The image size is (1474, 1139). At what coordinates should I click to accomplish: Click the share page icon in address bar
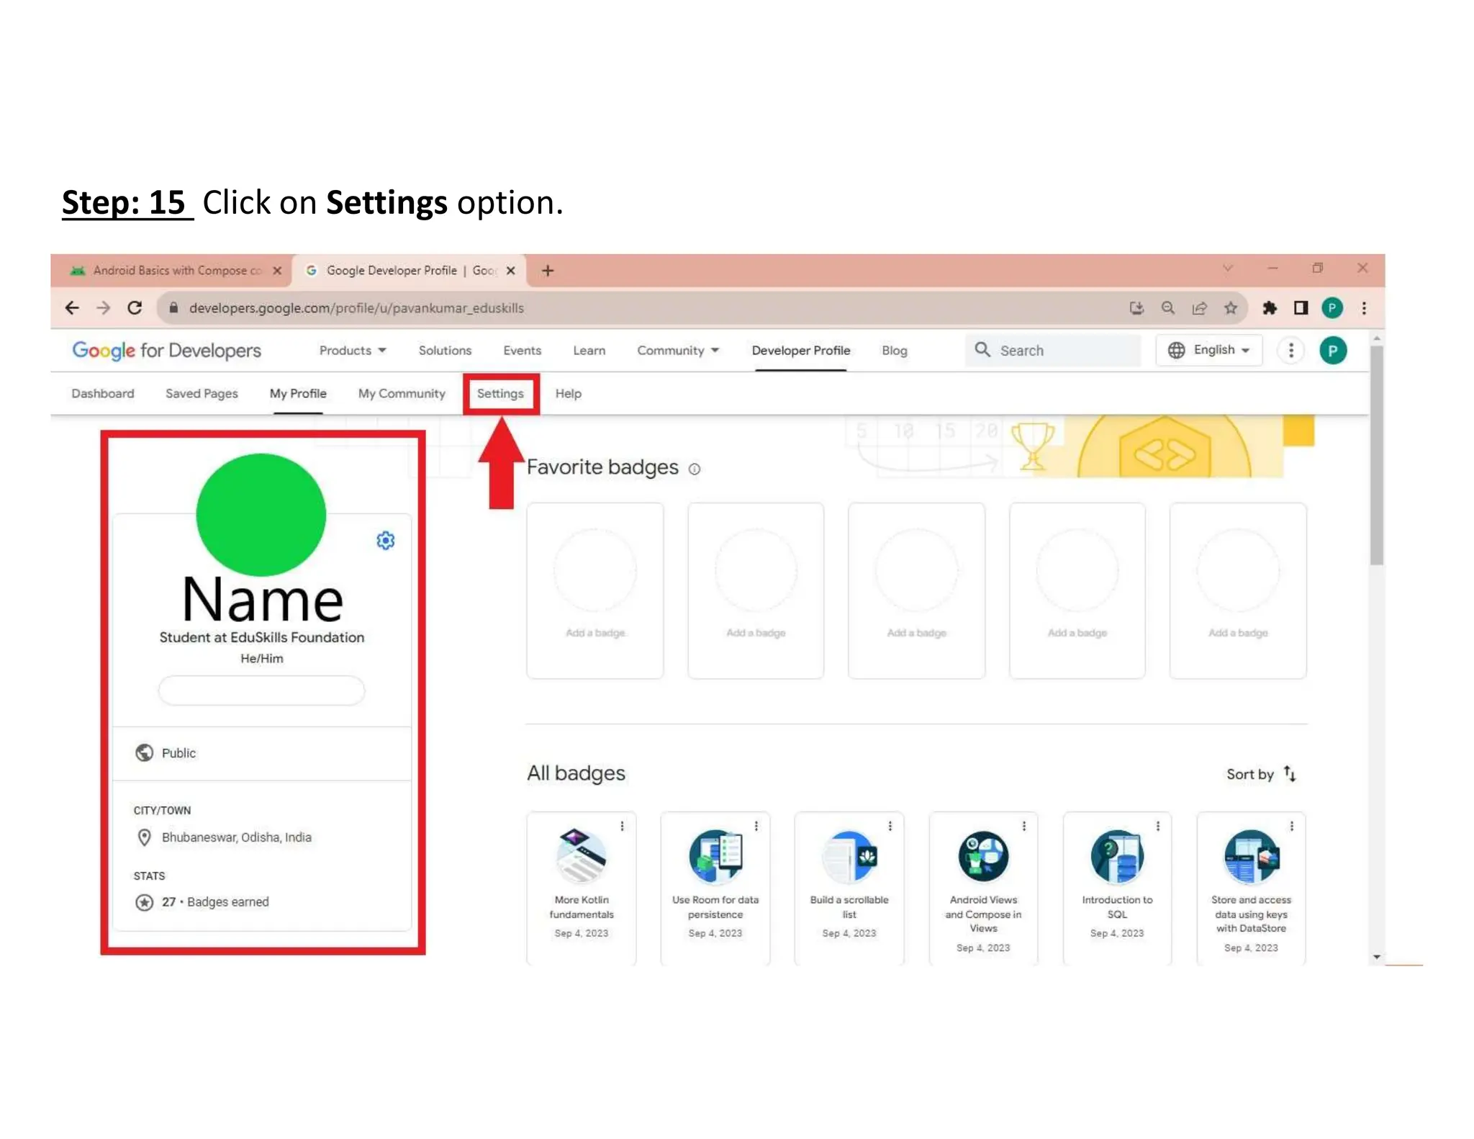tap(1199, 308)
